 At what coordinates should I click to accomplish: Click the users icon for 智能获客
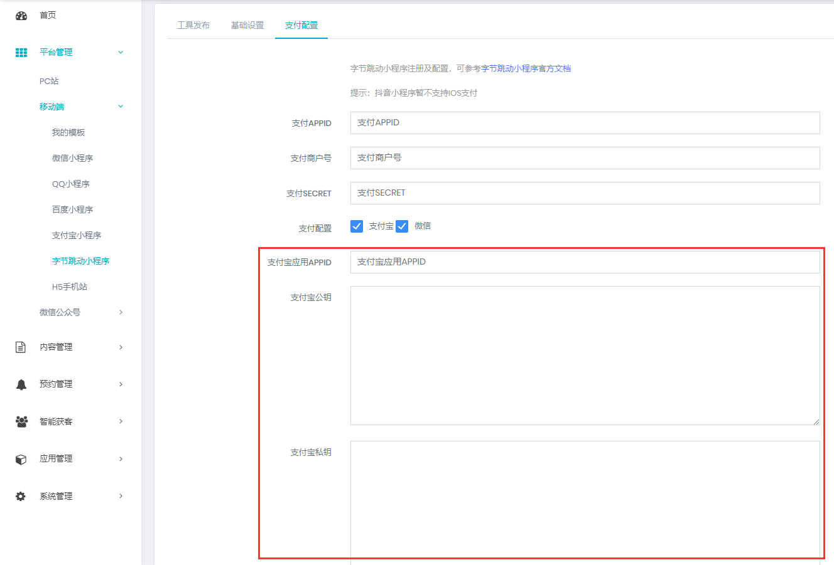(21, 421)
